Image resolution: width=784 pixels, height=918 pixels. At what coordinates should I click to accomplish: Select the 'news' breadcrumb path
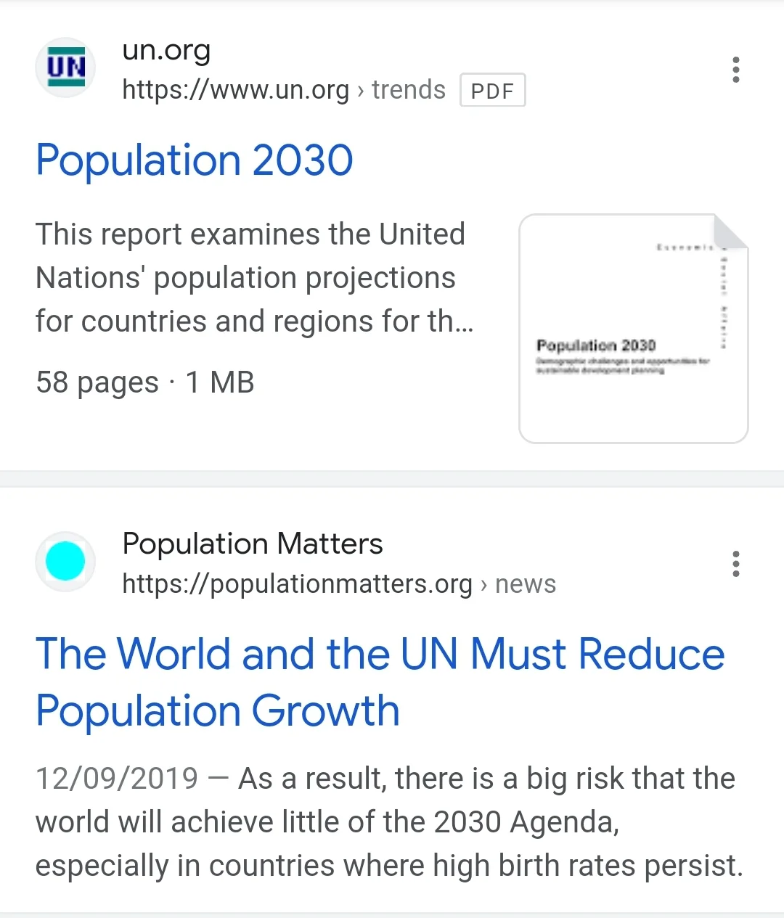(x=525, y=584)
